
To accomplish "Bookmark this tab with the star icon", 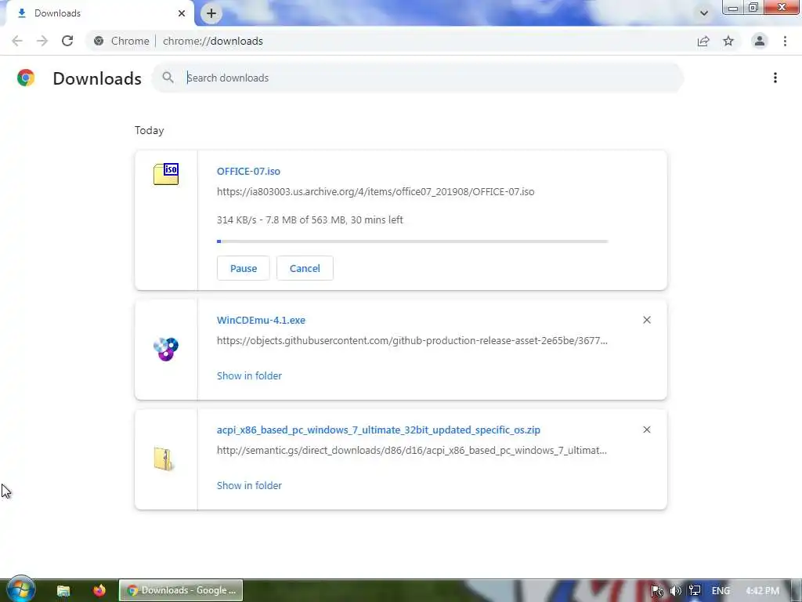I will click(728, 41).
